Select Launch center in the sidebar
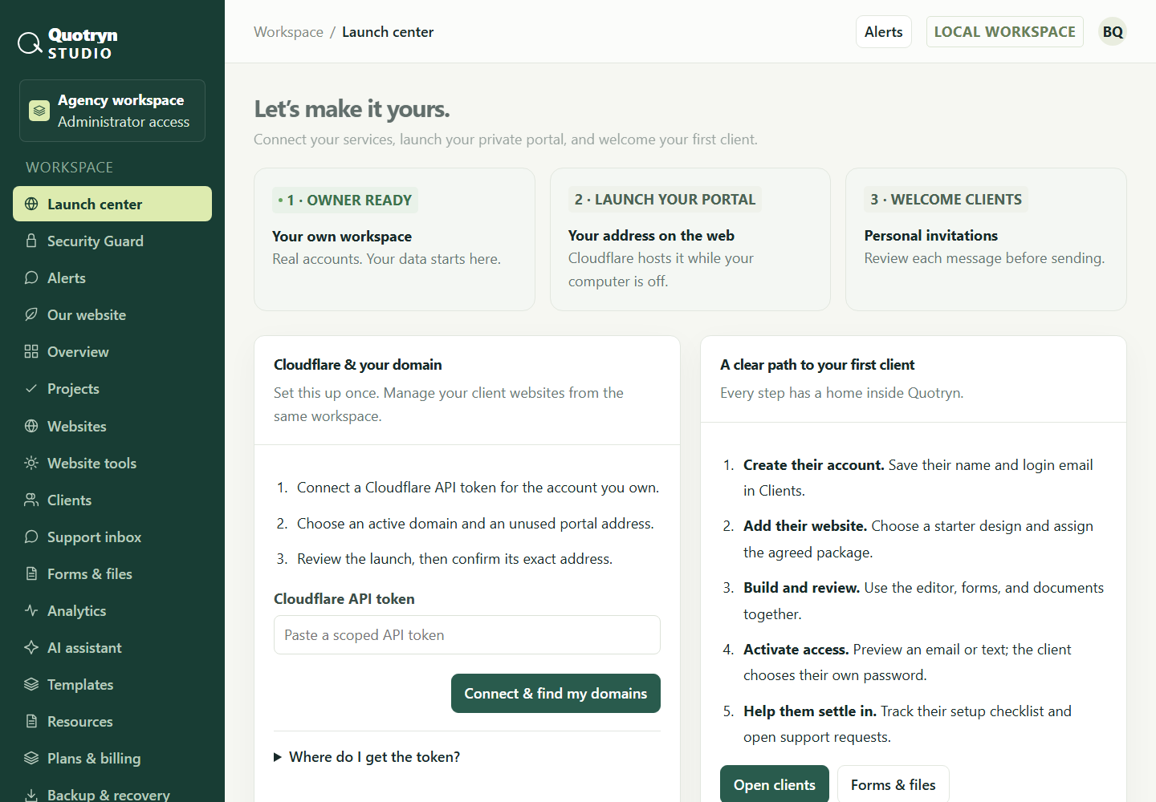The width and height of the screenshot is (1156, 802). (112, 204)
